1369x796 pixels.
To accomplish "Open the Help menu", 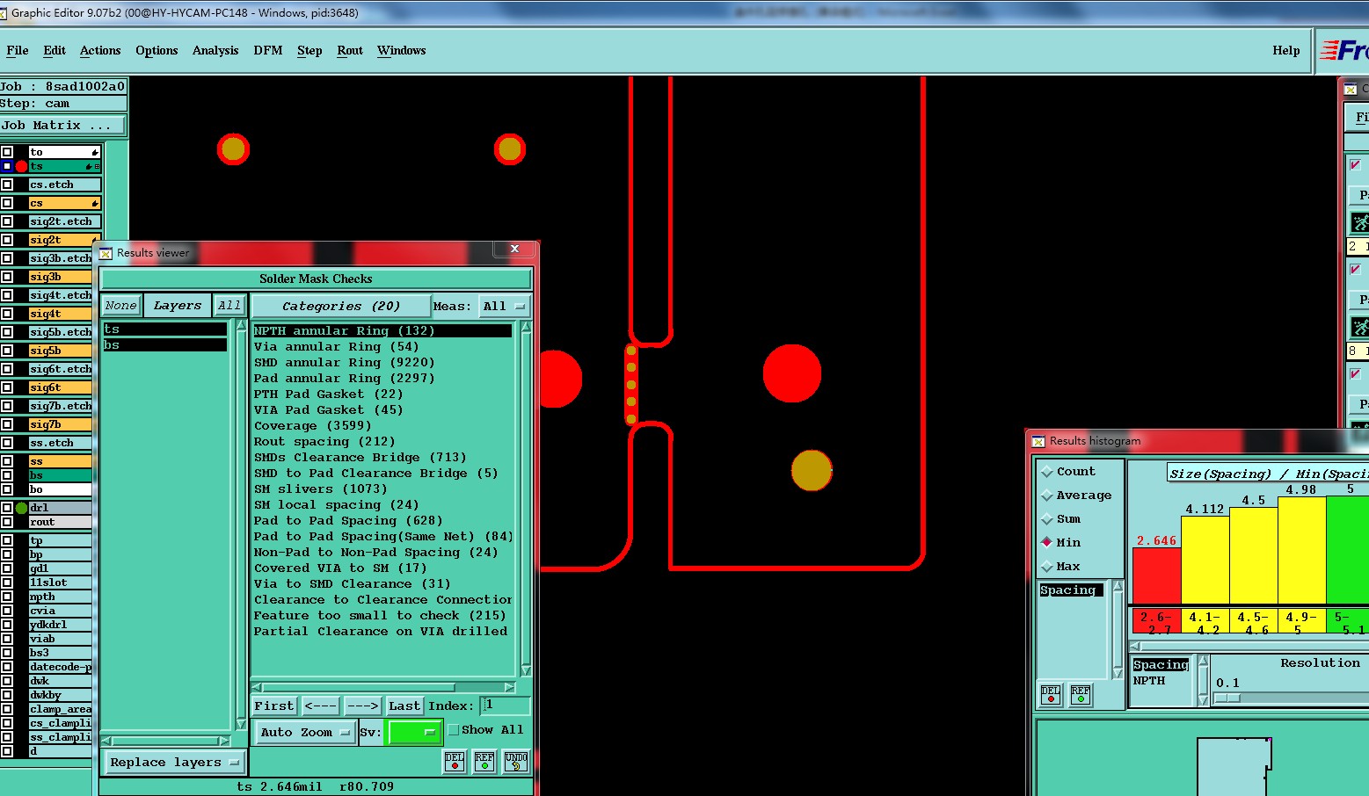I will 1286,51.
